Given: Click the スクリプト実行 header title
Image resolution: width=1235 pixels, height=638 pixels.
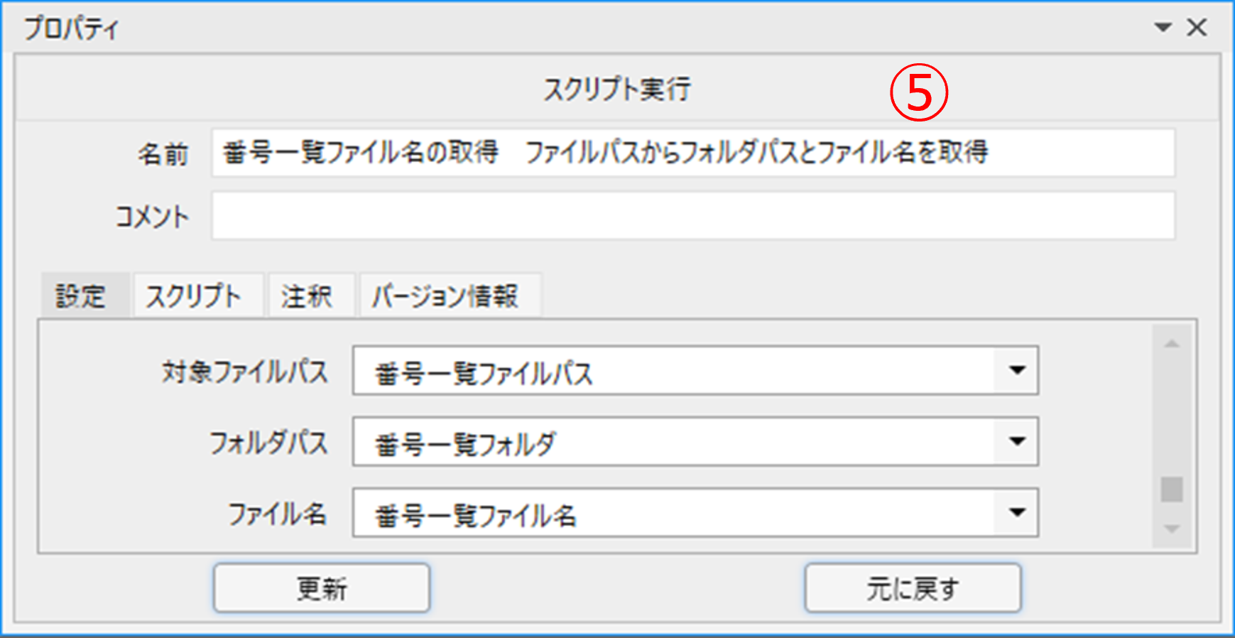Looking at the screenshot, I should 616,90.
